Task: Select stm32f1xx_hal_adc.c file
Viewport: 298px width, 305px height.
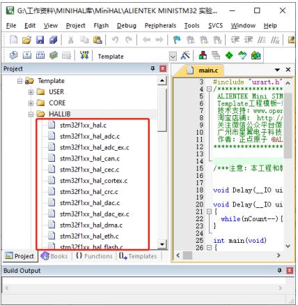Action: coord(90,137)
